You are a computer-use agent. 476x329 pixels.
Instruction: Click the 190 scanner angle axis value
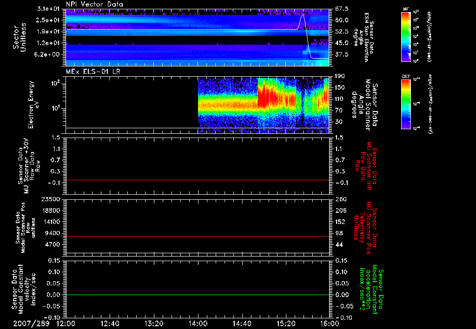coord(340,76)
